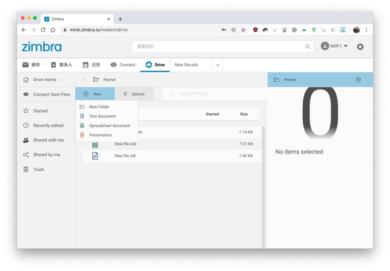Go to Drive Home in sidebar
Viewport: 390px width, 271px height.
(46, 80)
